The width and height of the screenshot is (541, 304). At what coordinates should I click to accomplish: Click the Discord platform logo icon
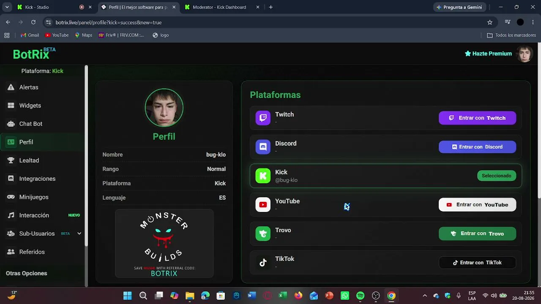tap(263, 147)
